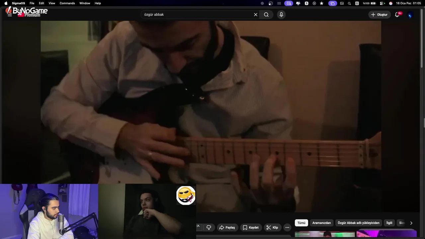The width and height of the screenshot is (425, 239).
Task: Open the YouTube guide hamburger menu
Action: pos(10,15)
